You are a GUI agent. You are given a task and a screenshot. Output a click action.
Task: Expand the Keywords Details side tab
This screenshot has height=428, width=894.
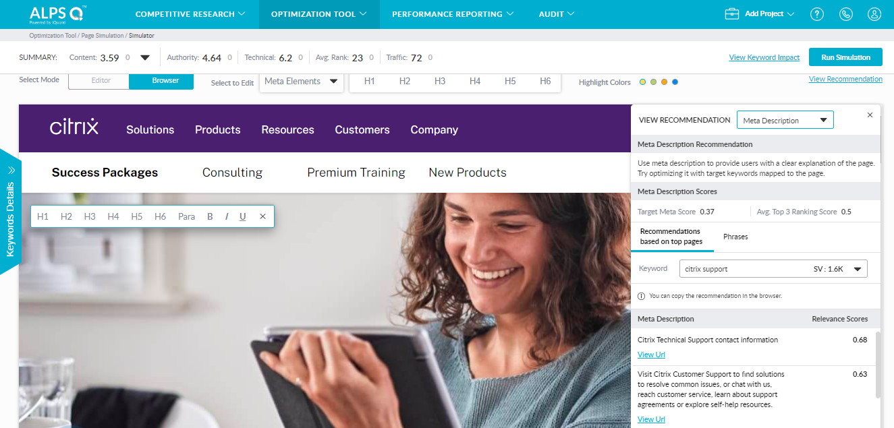tap(11, 211)
